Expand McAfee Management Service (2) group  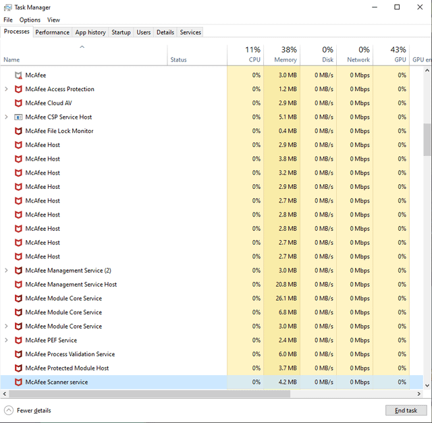[x=6, y=271]
